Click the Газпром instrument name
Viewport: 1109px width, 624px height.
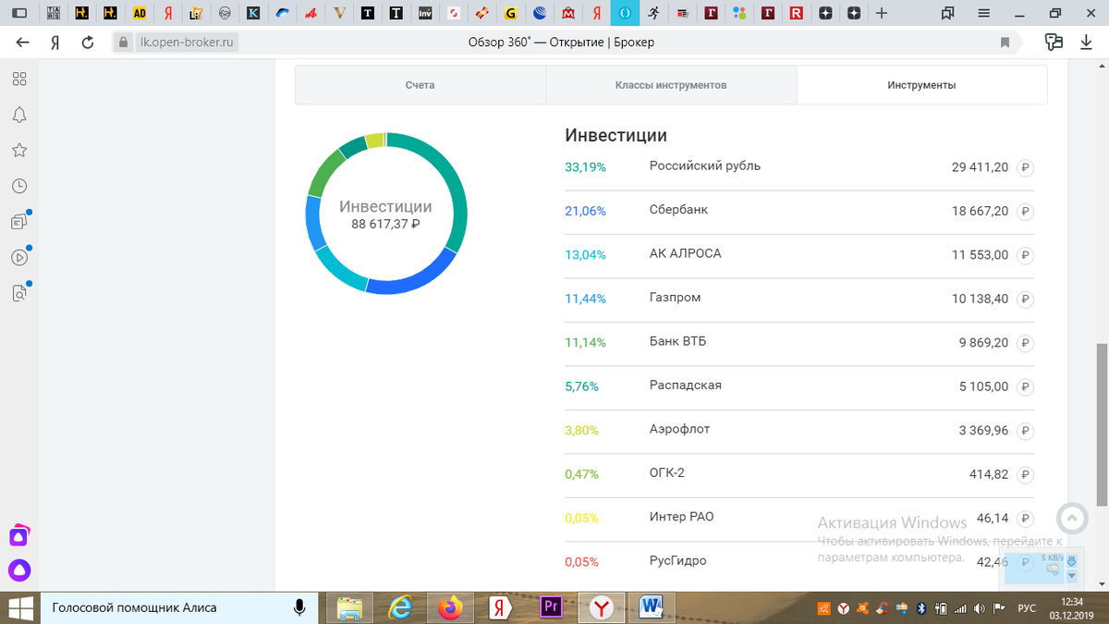pos(675,298)
